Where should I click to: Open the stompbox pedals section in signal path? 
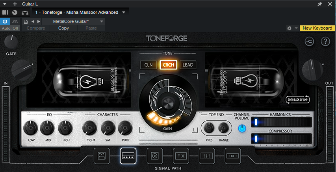coord(102,156)
